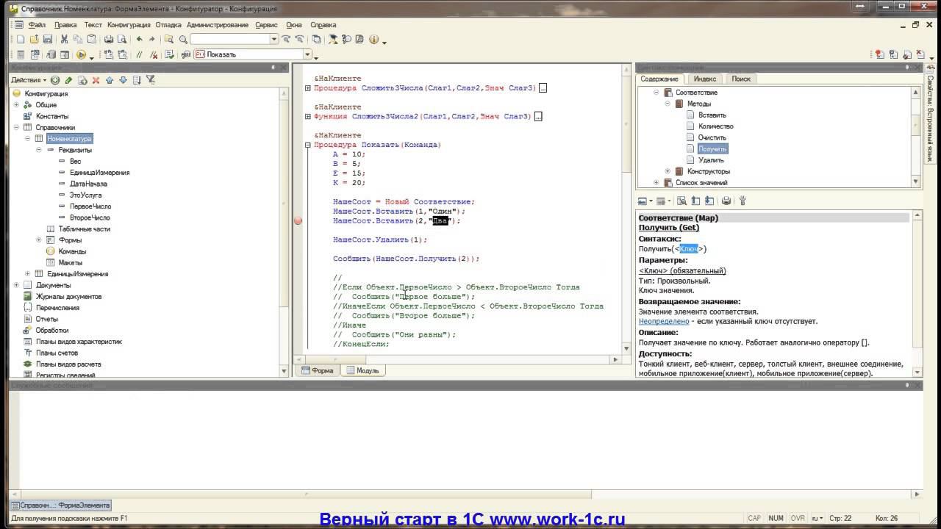Switch to the Поиск tab
This screenshot has width=941, height=529.
(x=741, y=79)
